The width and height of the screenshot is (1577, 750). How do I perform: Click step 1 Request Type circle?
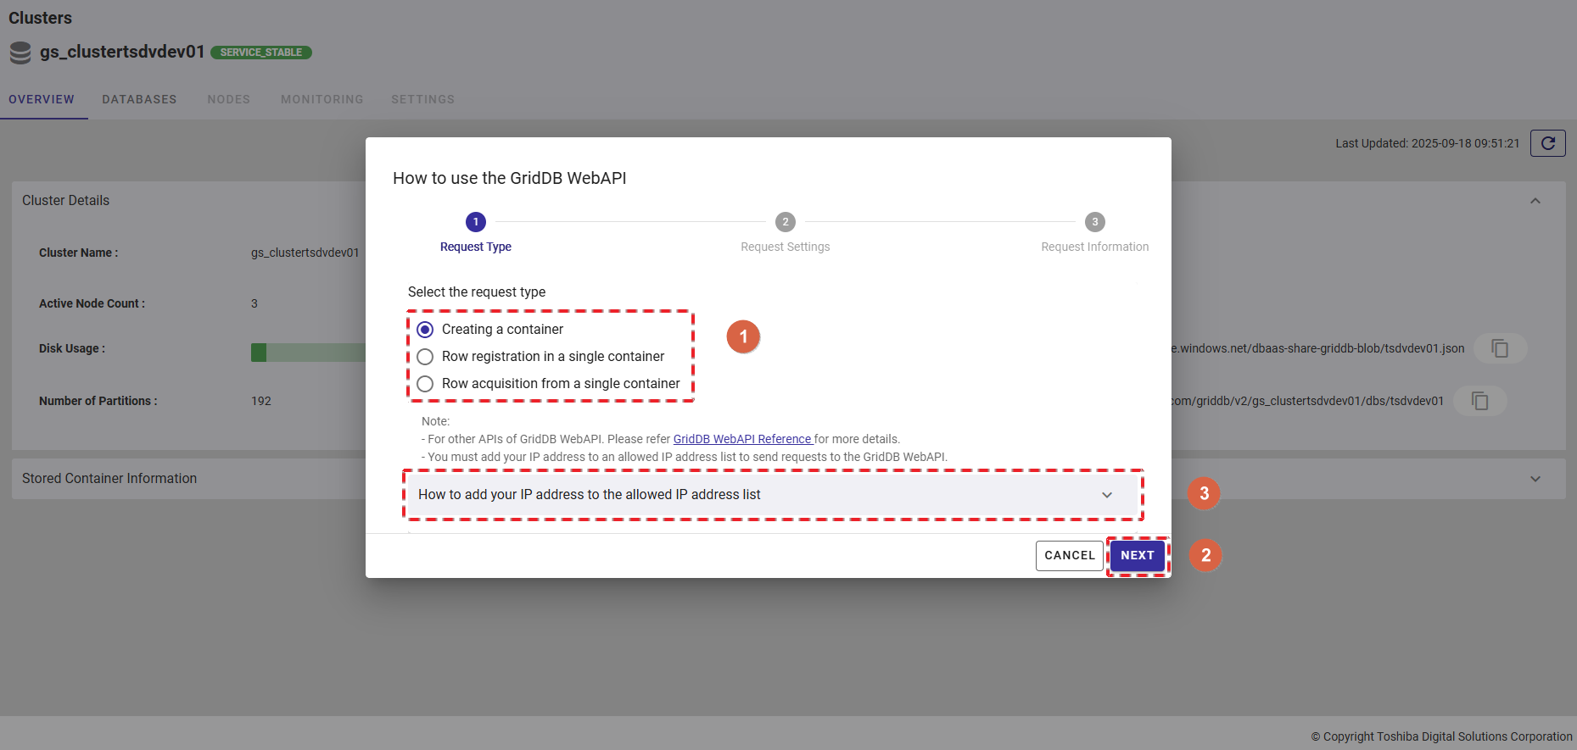(x=475, y=222)
